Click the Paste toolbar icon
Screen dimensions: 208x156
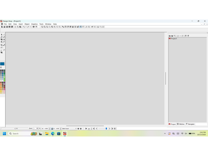click(20, 27)
